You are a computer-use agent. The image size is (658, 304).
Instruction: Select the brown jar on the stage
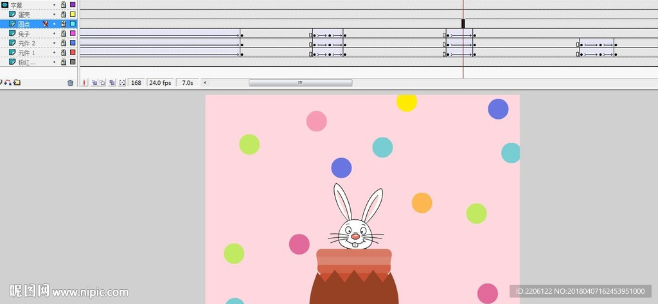pos(354,276)
